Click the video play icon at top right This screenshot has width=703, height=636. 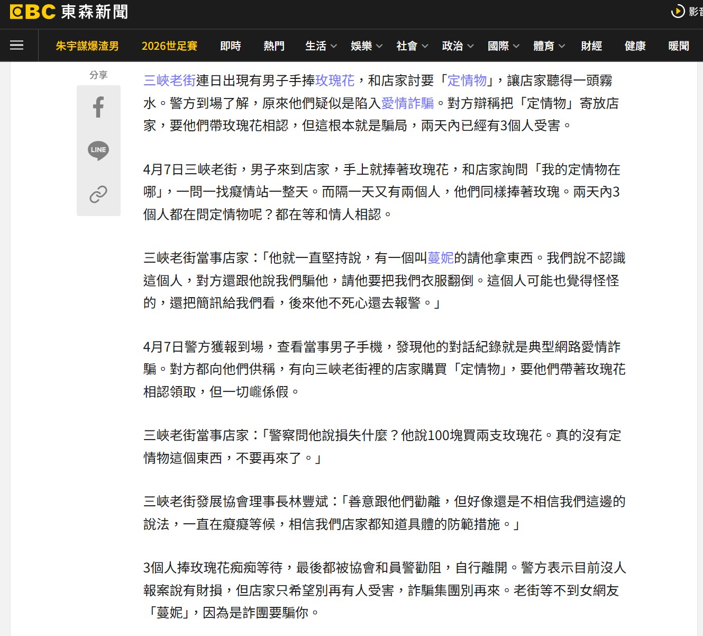click(x=678, y=11)
